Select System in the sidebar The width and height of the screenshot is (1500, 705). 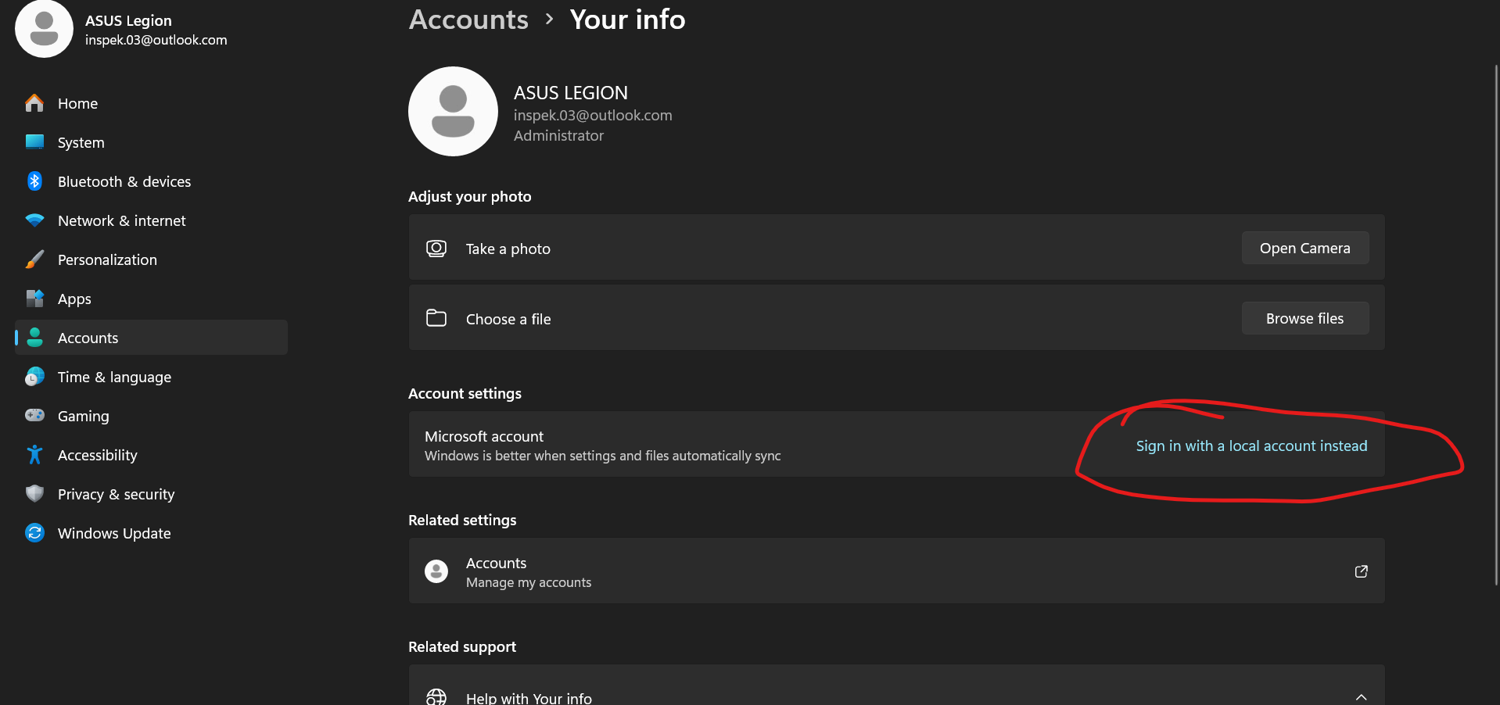[x=81, y=142]
